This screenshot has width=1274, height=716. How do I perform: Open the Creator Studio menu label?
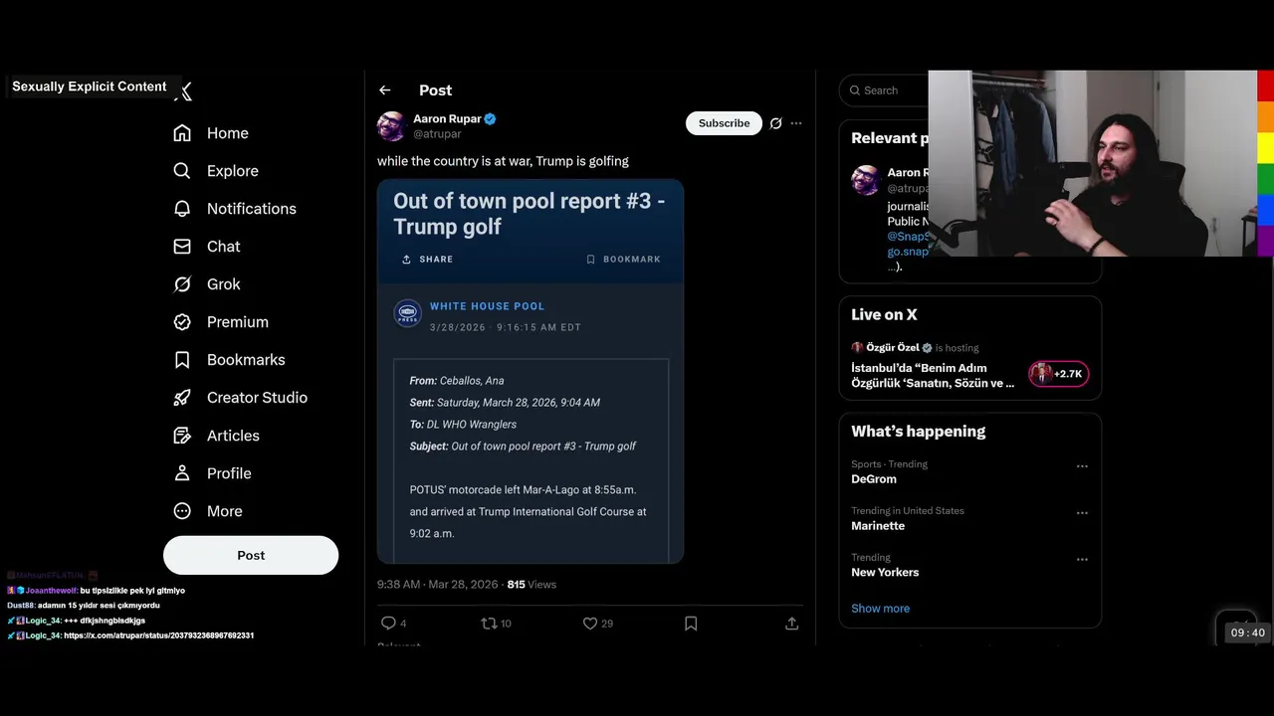(257, 398)
